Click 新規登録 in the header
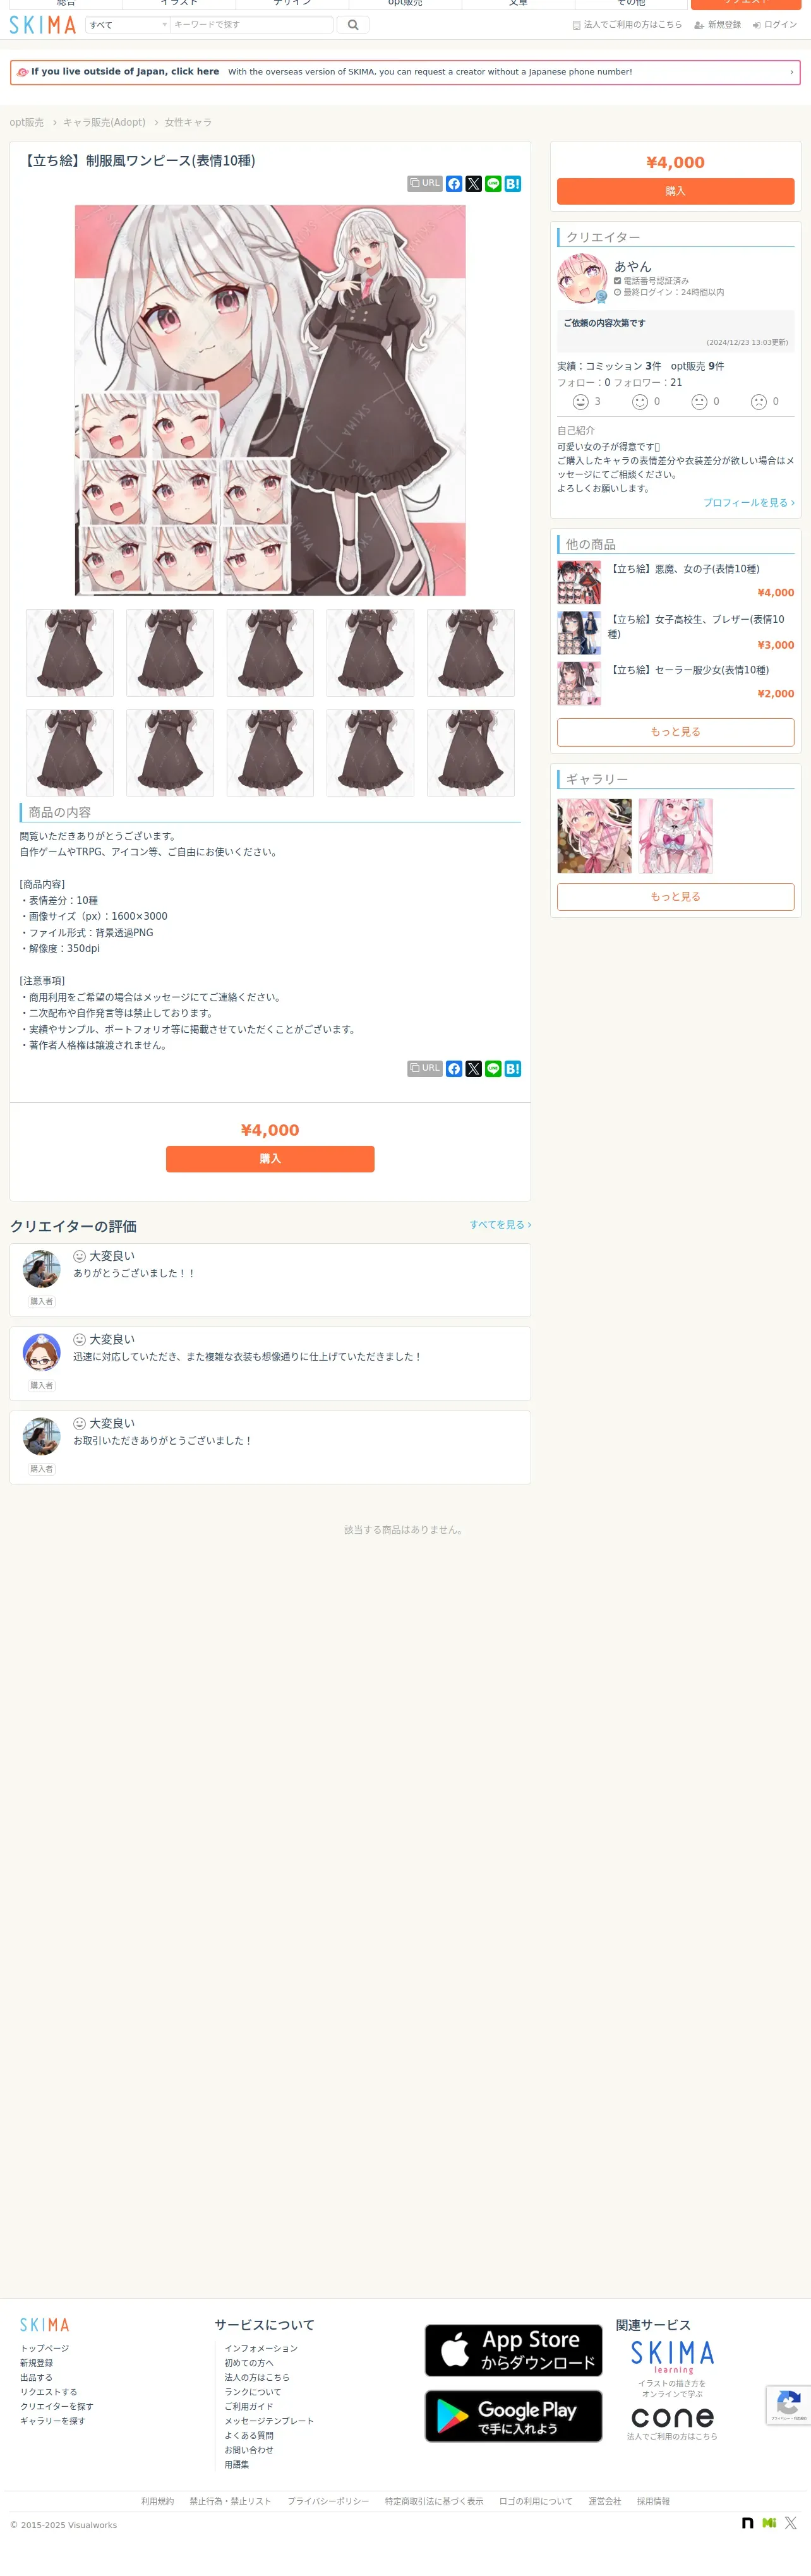 click(x=717, y=25)
